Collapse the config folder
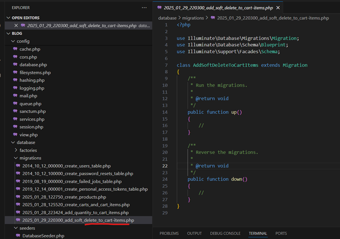 pos(13,41)
